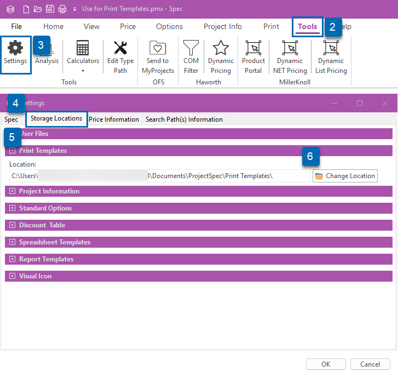
Task: Maximize the Settings dialog window
Action: 360,103
